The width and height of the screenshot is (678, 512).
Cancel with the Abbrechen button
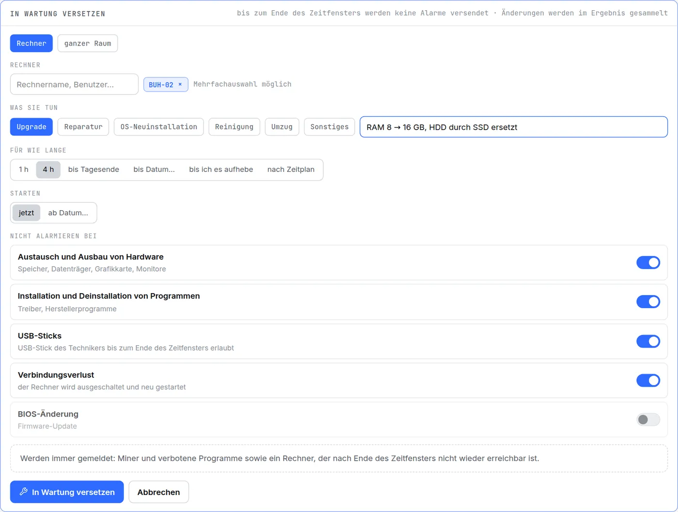pyautogui.click(x=159, y=492)
